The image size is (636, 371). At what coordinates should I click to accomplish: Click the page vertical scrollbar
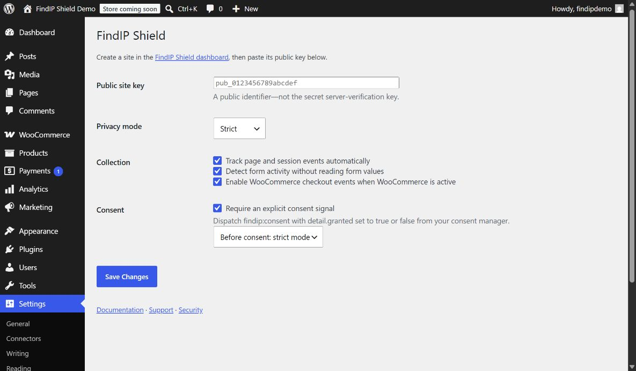pos(632,146)
